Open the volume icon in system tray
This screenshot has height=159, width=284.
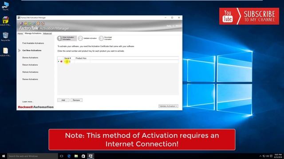(x=268, y=156)
